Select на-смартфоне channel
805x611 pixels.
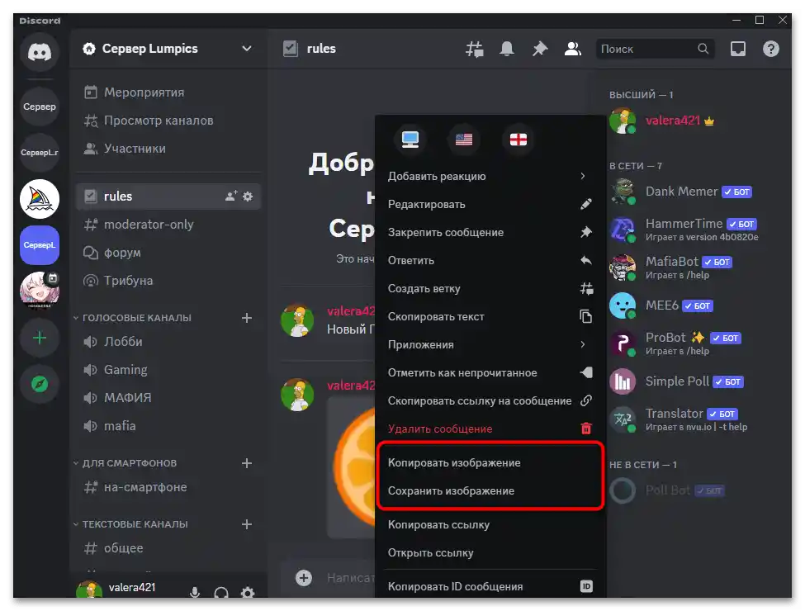pos(168,487)
